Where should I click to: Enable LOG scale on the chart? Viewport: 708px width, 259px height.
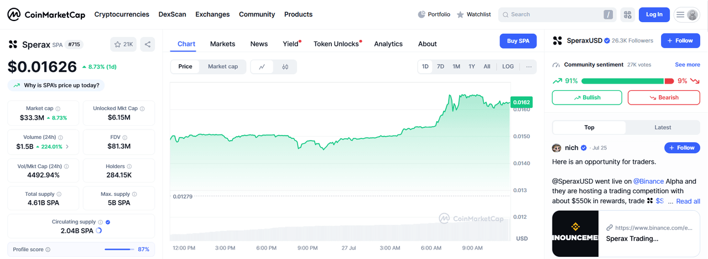point(508,66)
